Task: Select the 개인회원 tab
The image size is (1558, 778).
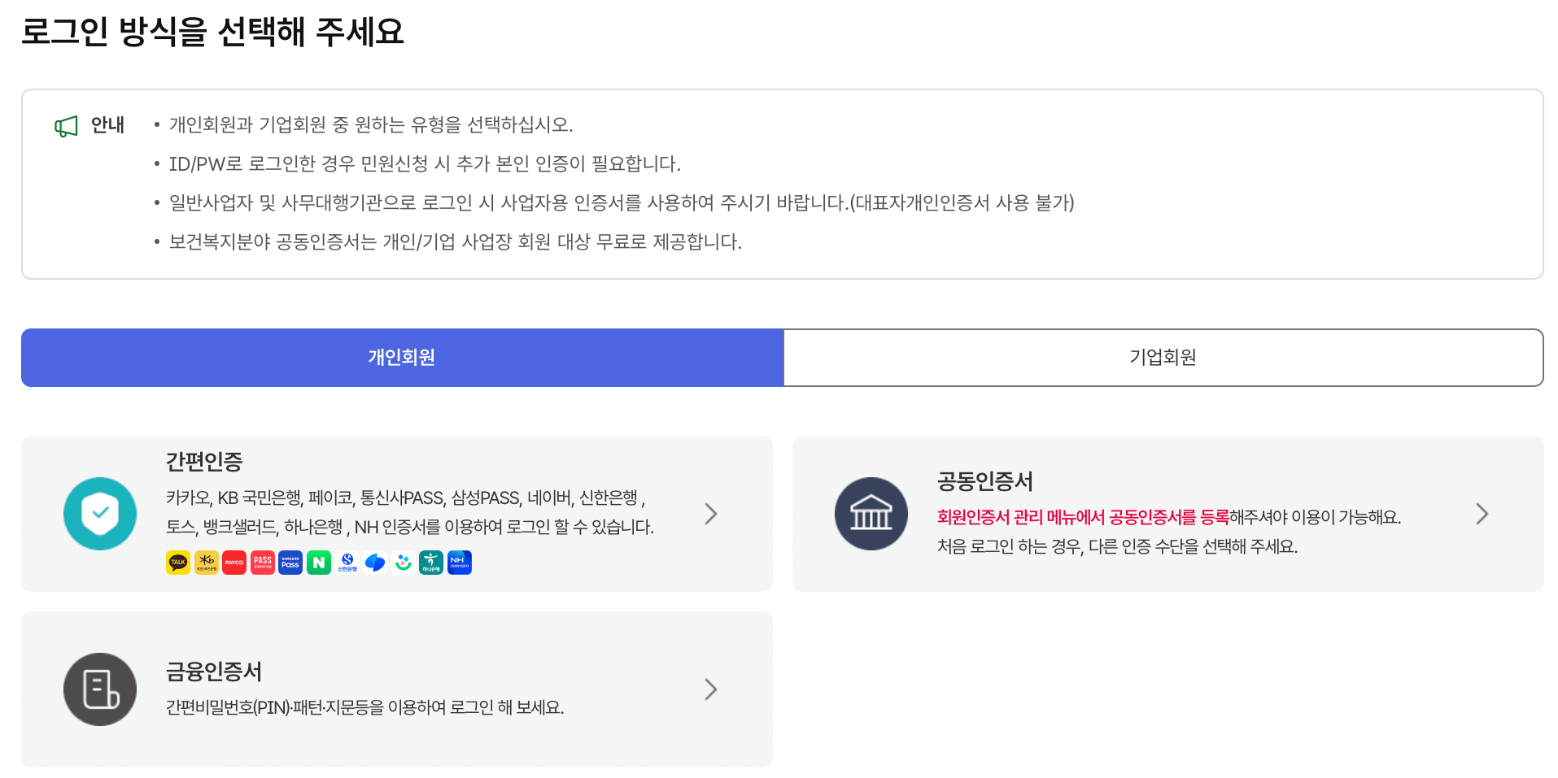Action: click(x=400, y=358)
